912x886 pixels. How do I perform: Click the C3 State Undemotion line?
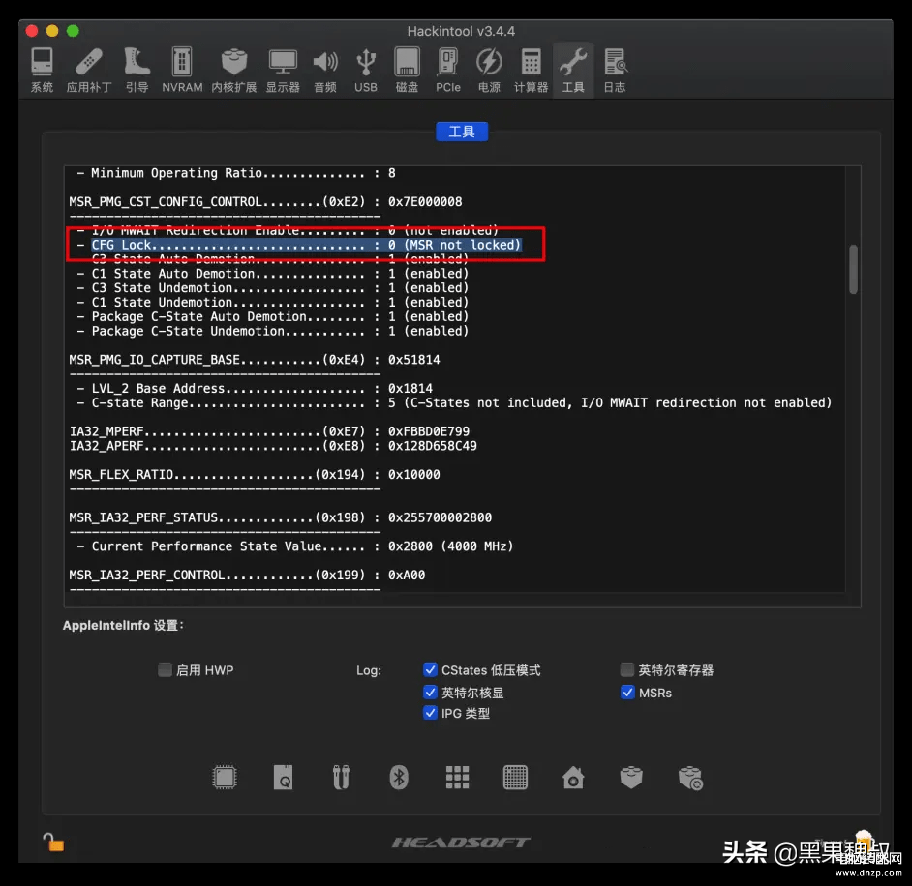point(272,287)
